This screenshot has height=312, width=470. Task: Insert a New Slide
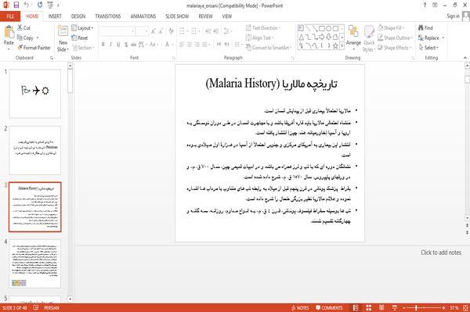click(x=63, y=39)
